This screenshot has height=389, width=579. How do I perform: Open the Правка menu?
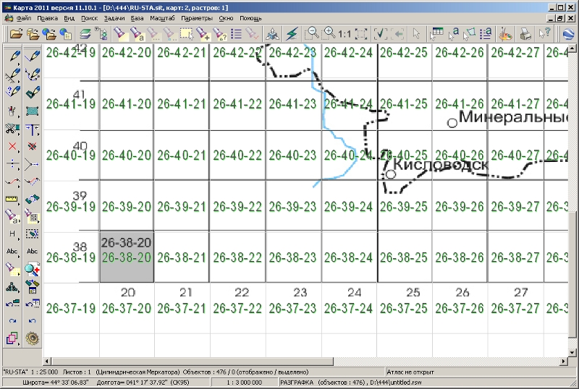[47, 18]
